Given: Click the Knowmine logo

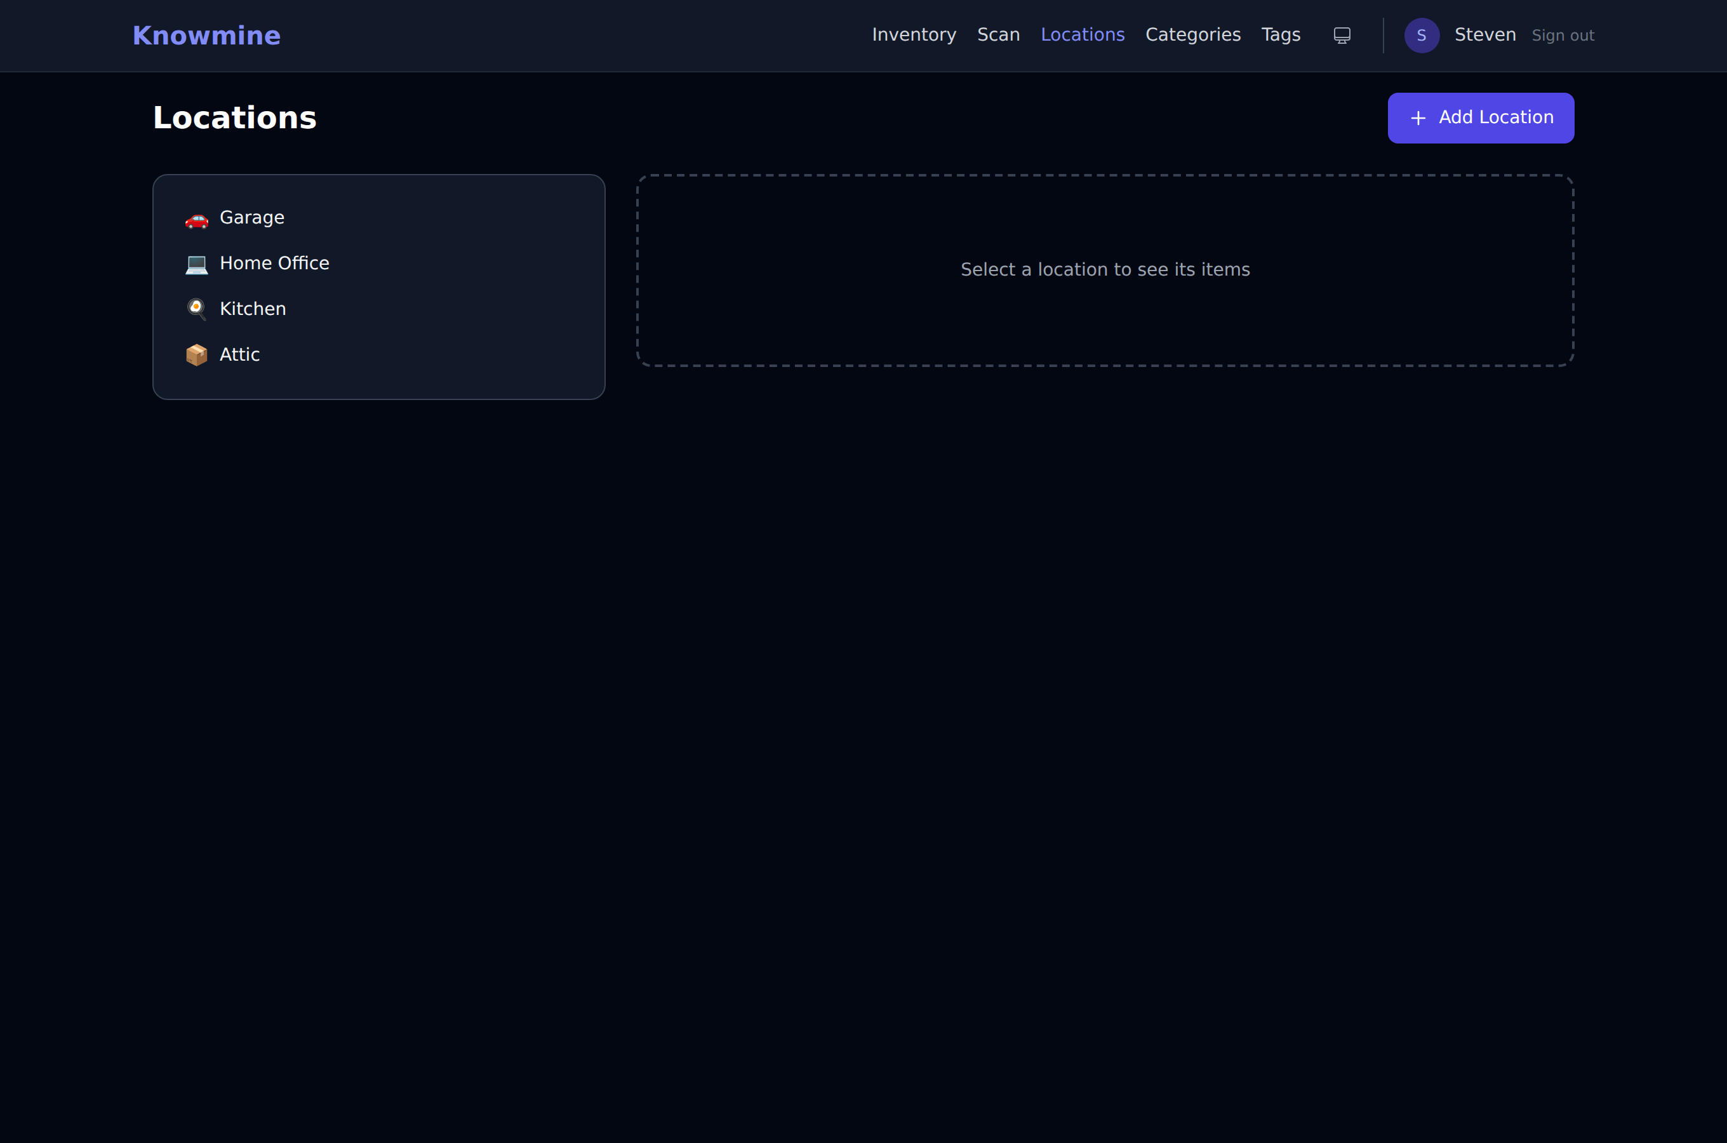Looking at the screenshot, I should coord(206,36).
